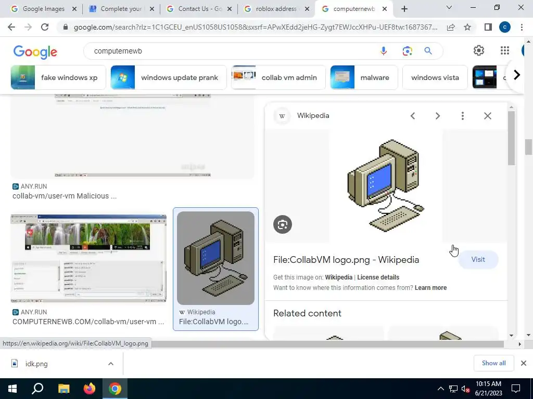Viewport: 533px width, 399px height.
Task: Open the idk.png downloaded file
Action: coord(36,364)
